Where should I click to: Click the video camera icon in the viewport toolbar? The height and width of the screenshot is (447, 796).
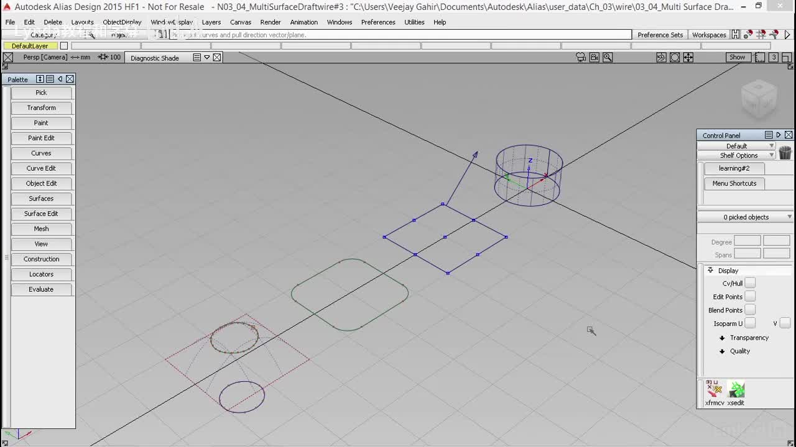pos(595,57)
